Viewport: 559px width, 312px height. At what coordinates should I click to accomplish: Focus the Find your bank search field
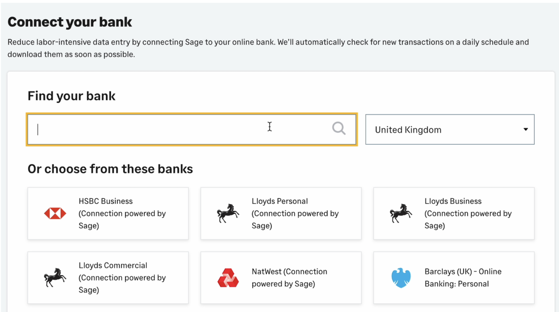tap(177, 129)
